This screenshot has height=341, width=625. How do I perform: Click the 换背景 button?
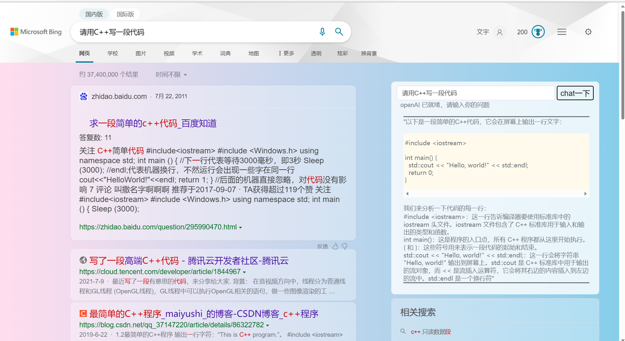tap(369, 53)
